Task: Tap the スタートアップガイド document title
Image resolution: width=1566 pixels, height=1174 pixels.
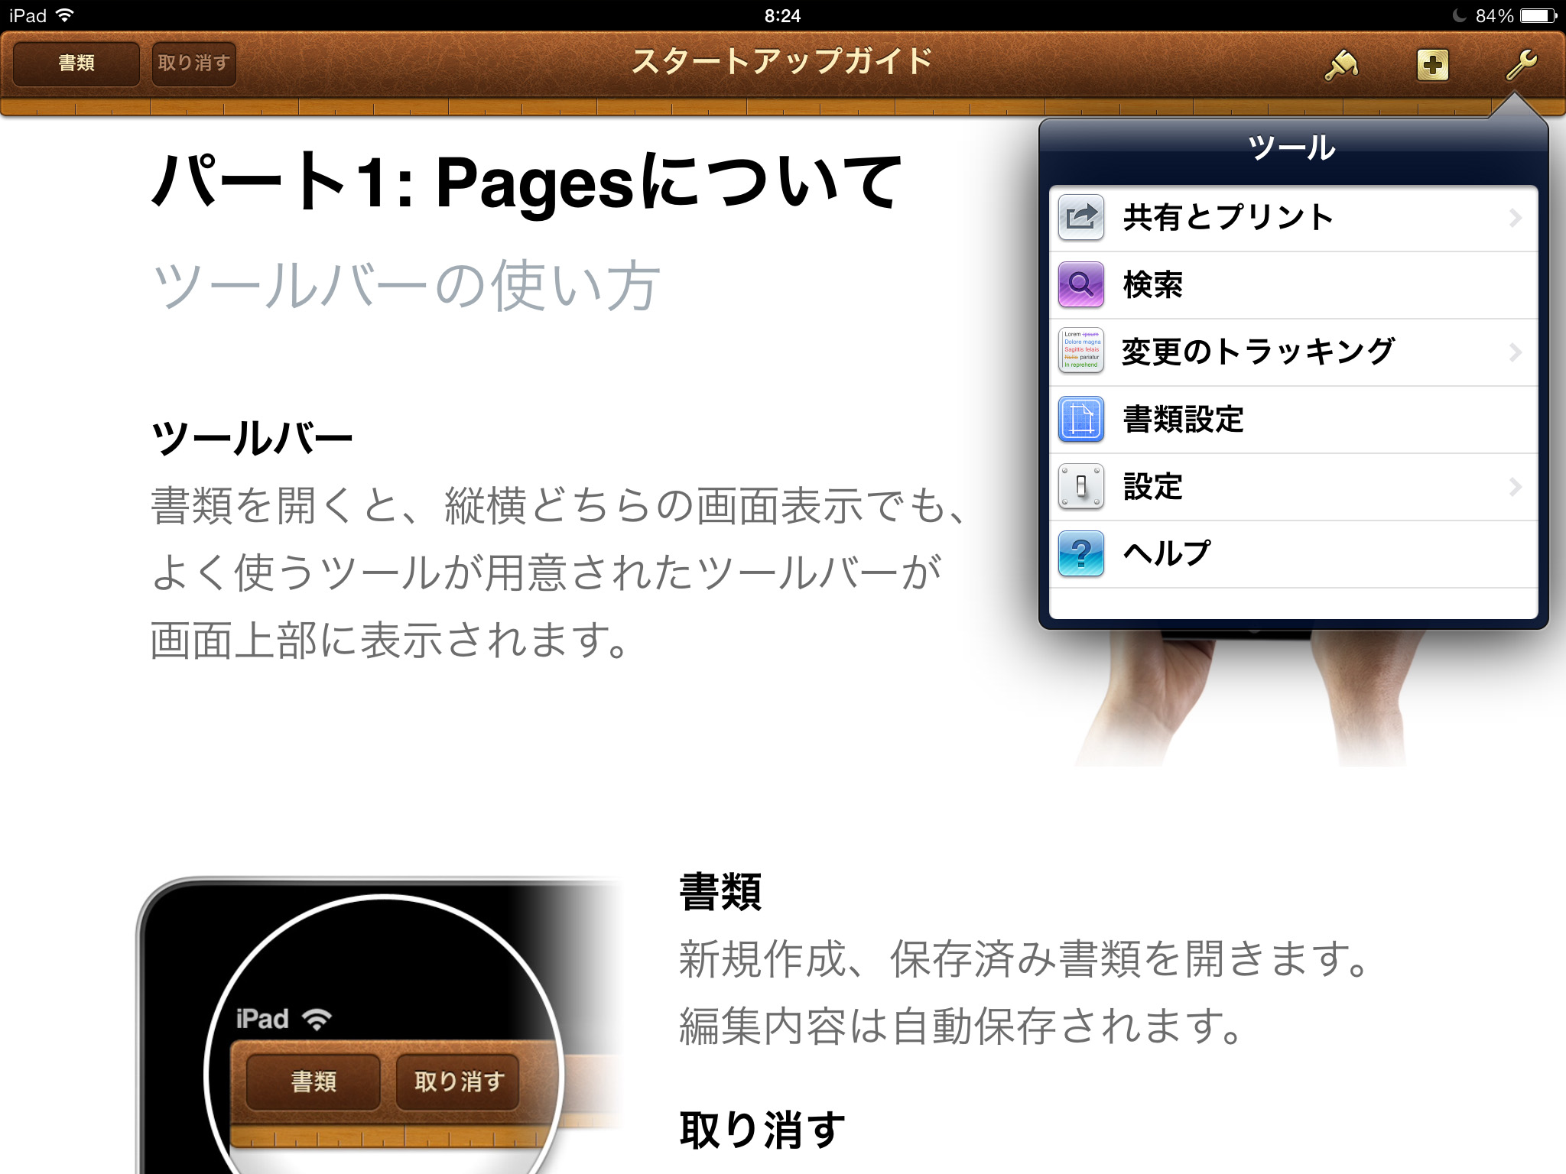Action: [x=782, y=61]
